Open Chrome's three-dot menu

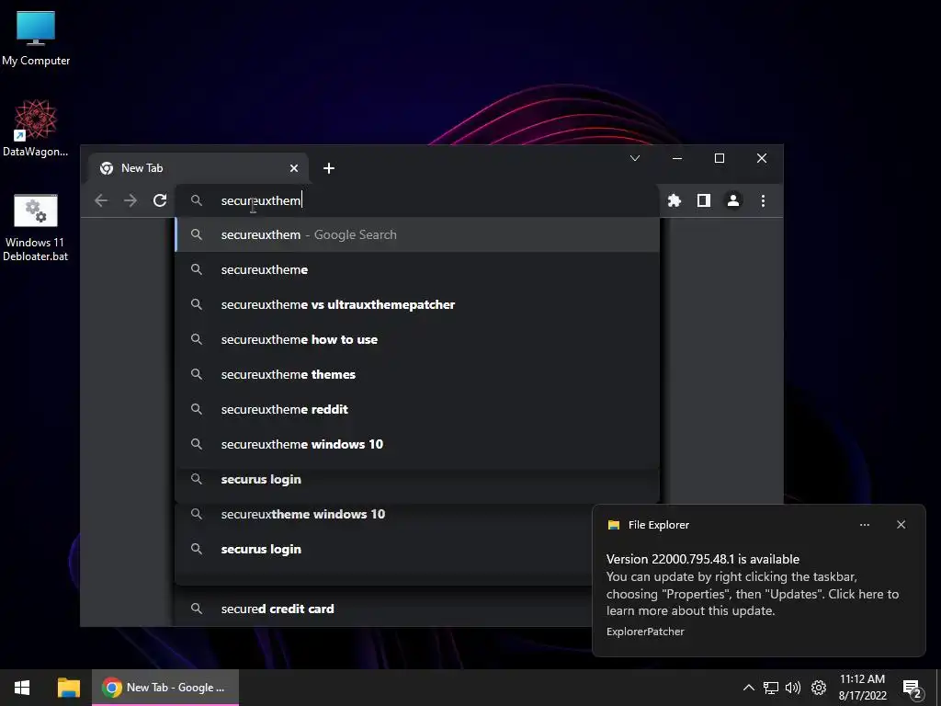[x=763, y=200]
